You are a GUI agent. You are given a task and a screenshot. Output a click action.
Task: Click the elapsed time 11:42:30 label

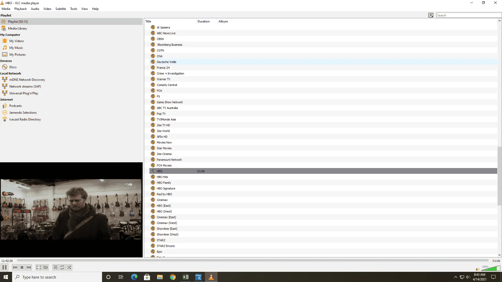(x=7, y=261)
